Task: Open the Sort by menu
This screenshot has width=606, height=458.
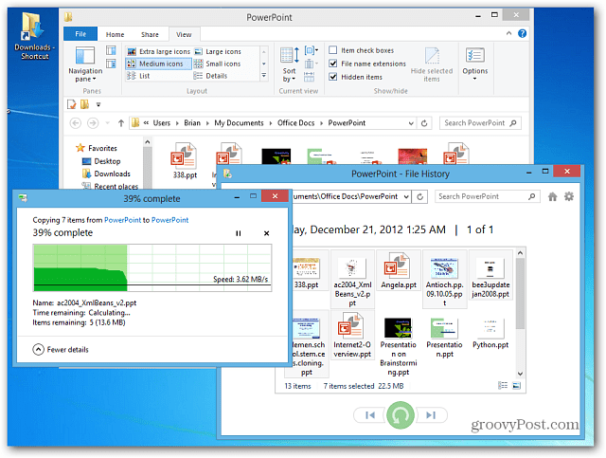Action: 290,64
